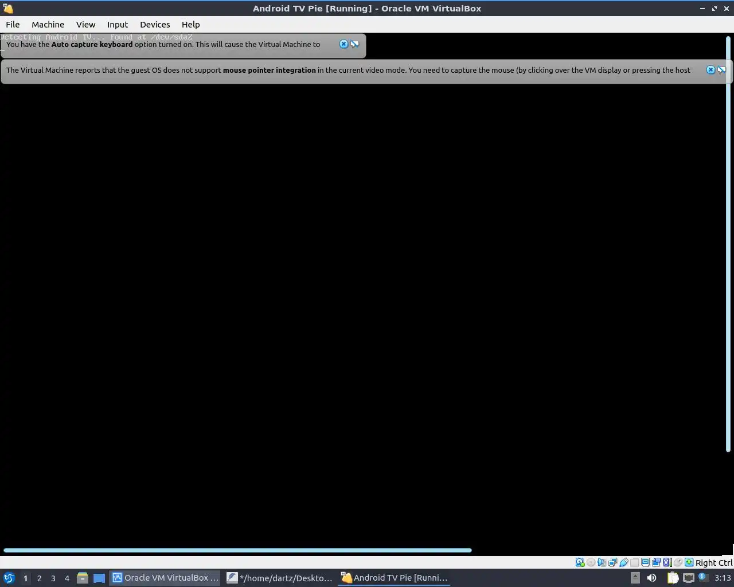This screenshot has height=587, width=734.
Task: Open the volume control tray icon
Action: tap(651, 578)
